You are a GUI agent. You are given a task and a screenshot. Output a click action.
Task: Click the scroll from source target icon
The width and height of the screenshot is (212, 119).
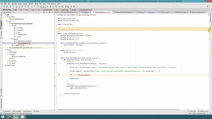pyautogui.click(x=44, y=12)
